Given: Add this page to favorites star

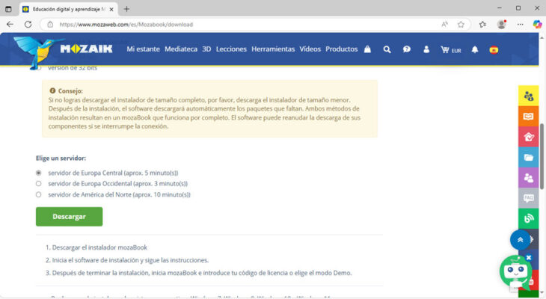Looking at the screenshot, I should pos(461,25).
